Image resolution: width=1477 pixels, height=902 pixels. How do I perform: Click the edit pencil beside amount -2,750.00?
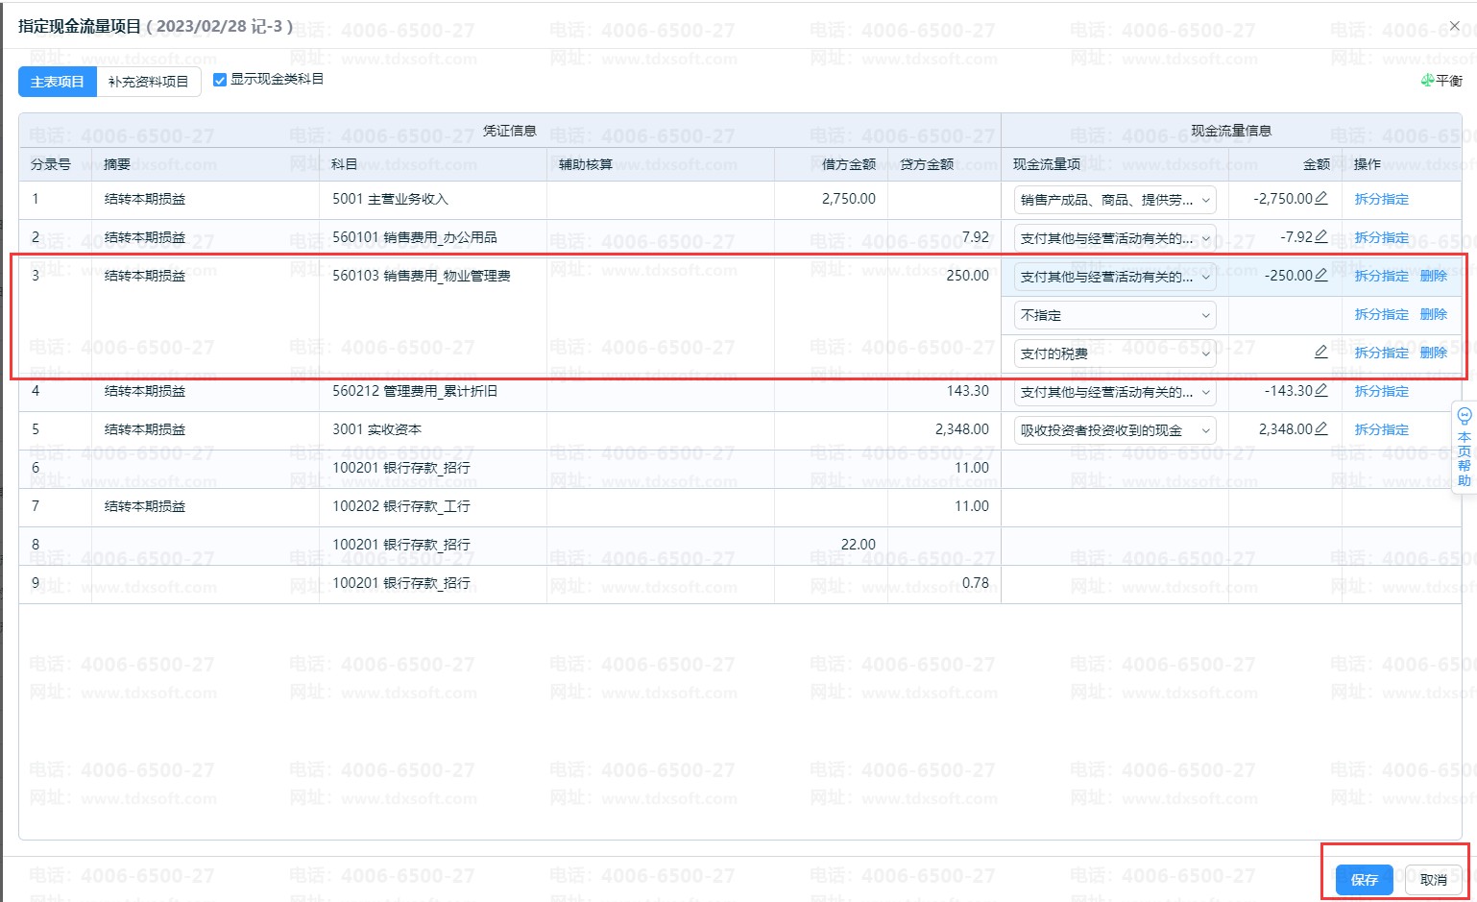pos(1321,199)
